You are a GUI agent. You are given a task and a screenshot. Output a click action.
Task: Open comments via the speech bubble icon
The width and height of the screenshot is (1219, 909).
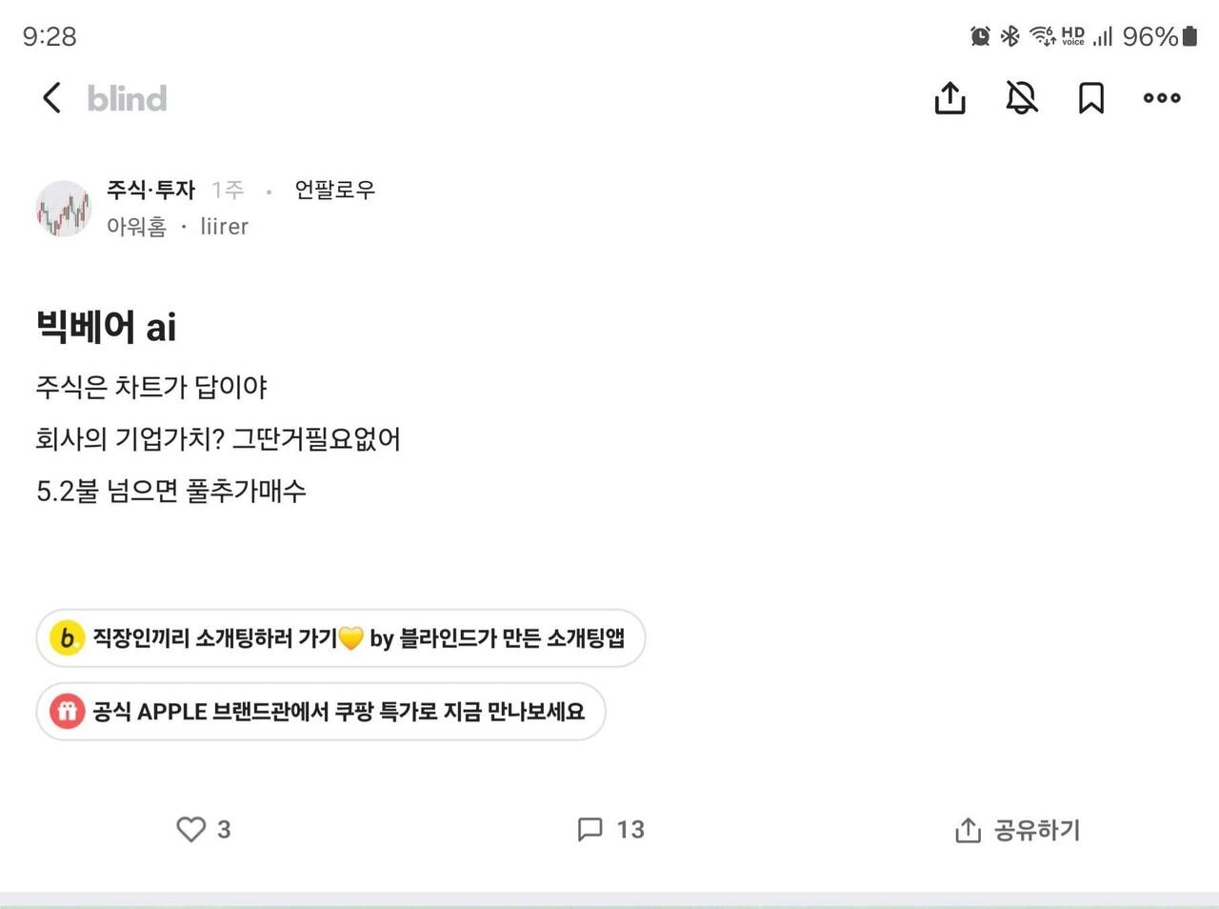(x=591, y=830)
